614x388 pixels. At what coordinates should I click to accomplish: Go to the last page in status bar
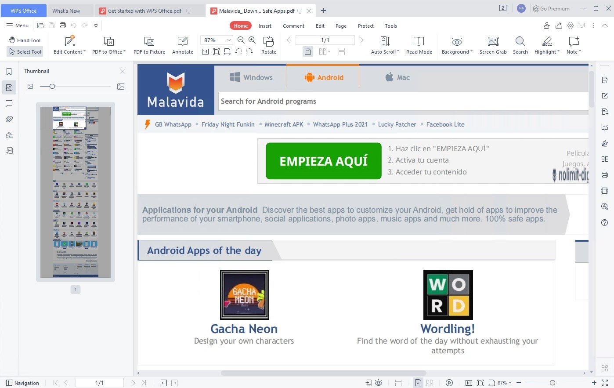(x=144, y=383)
